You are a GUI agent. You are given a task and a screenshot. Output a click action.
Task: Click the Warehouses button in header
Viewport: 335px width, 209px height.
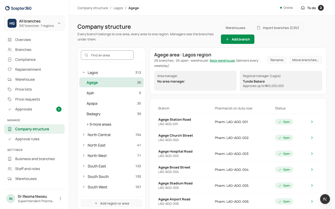(x=235, y=28)
